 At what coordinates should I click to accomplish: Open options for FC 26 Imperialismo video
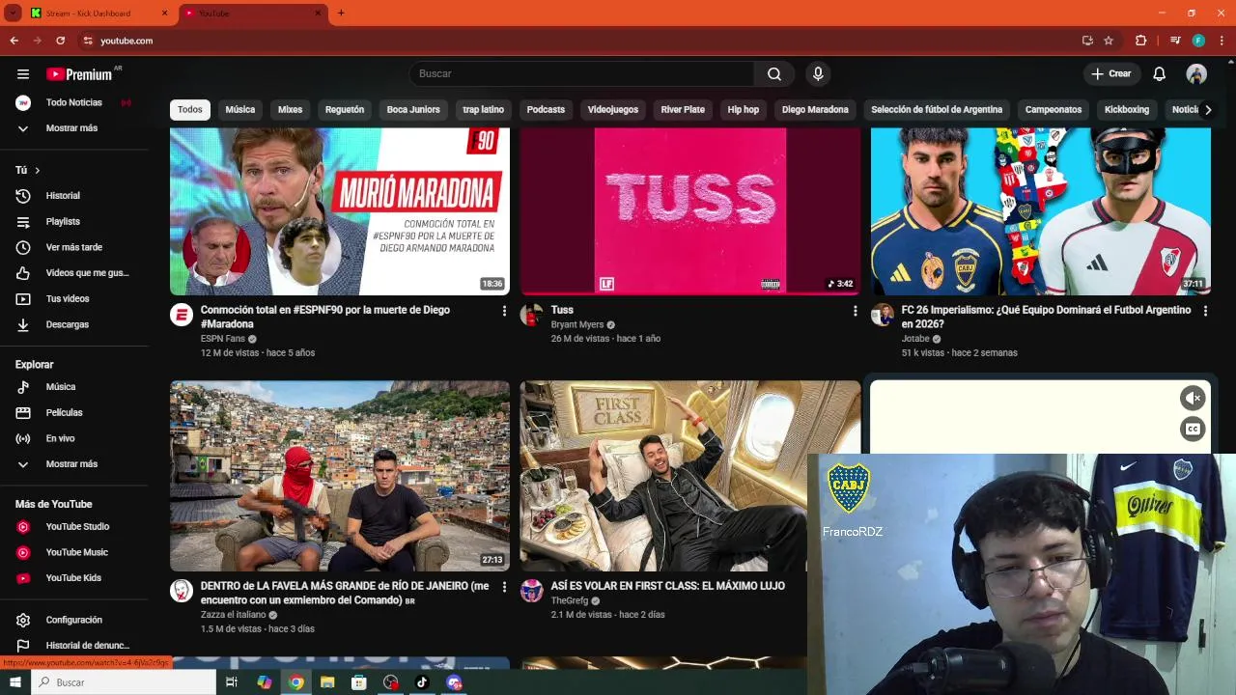[x=1205, y=311]
